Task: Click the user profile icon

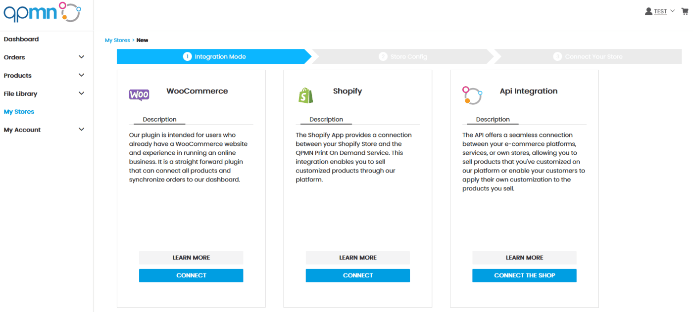Action: pos(648,11)
